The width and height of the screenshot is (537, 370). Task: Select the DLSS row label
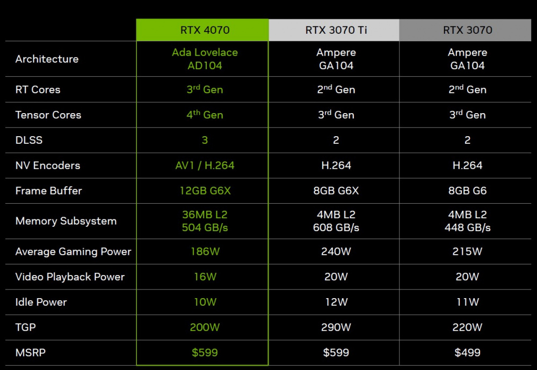pyautogui.click(x=29, y=140)
